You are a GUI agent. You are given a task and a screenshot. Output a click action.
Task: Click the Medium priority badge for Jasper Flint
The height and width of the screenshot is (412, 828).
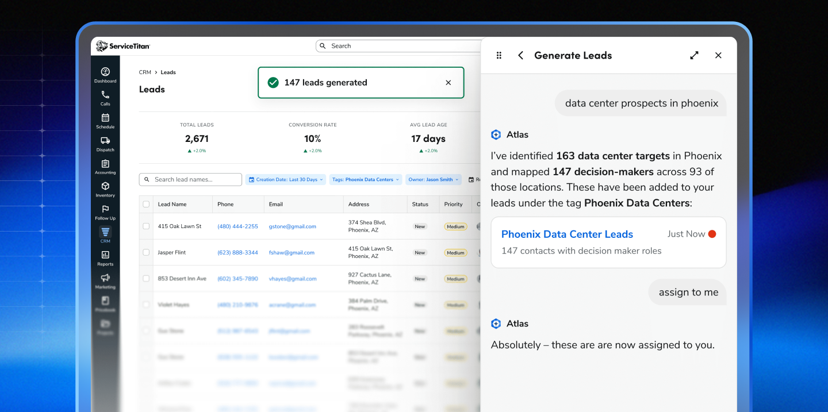pos(455,253)
